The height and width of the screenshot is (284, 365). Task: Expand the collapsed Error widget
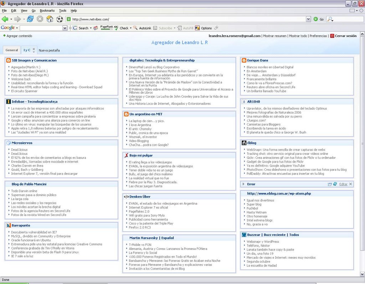[243, 184]
